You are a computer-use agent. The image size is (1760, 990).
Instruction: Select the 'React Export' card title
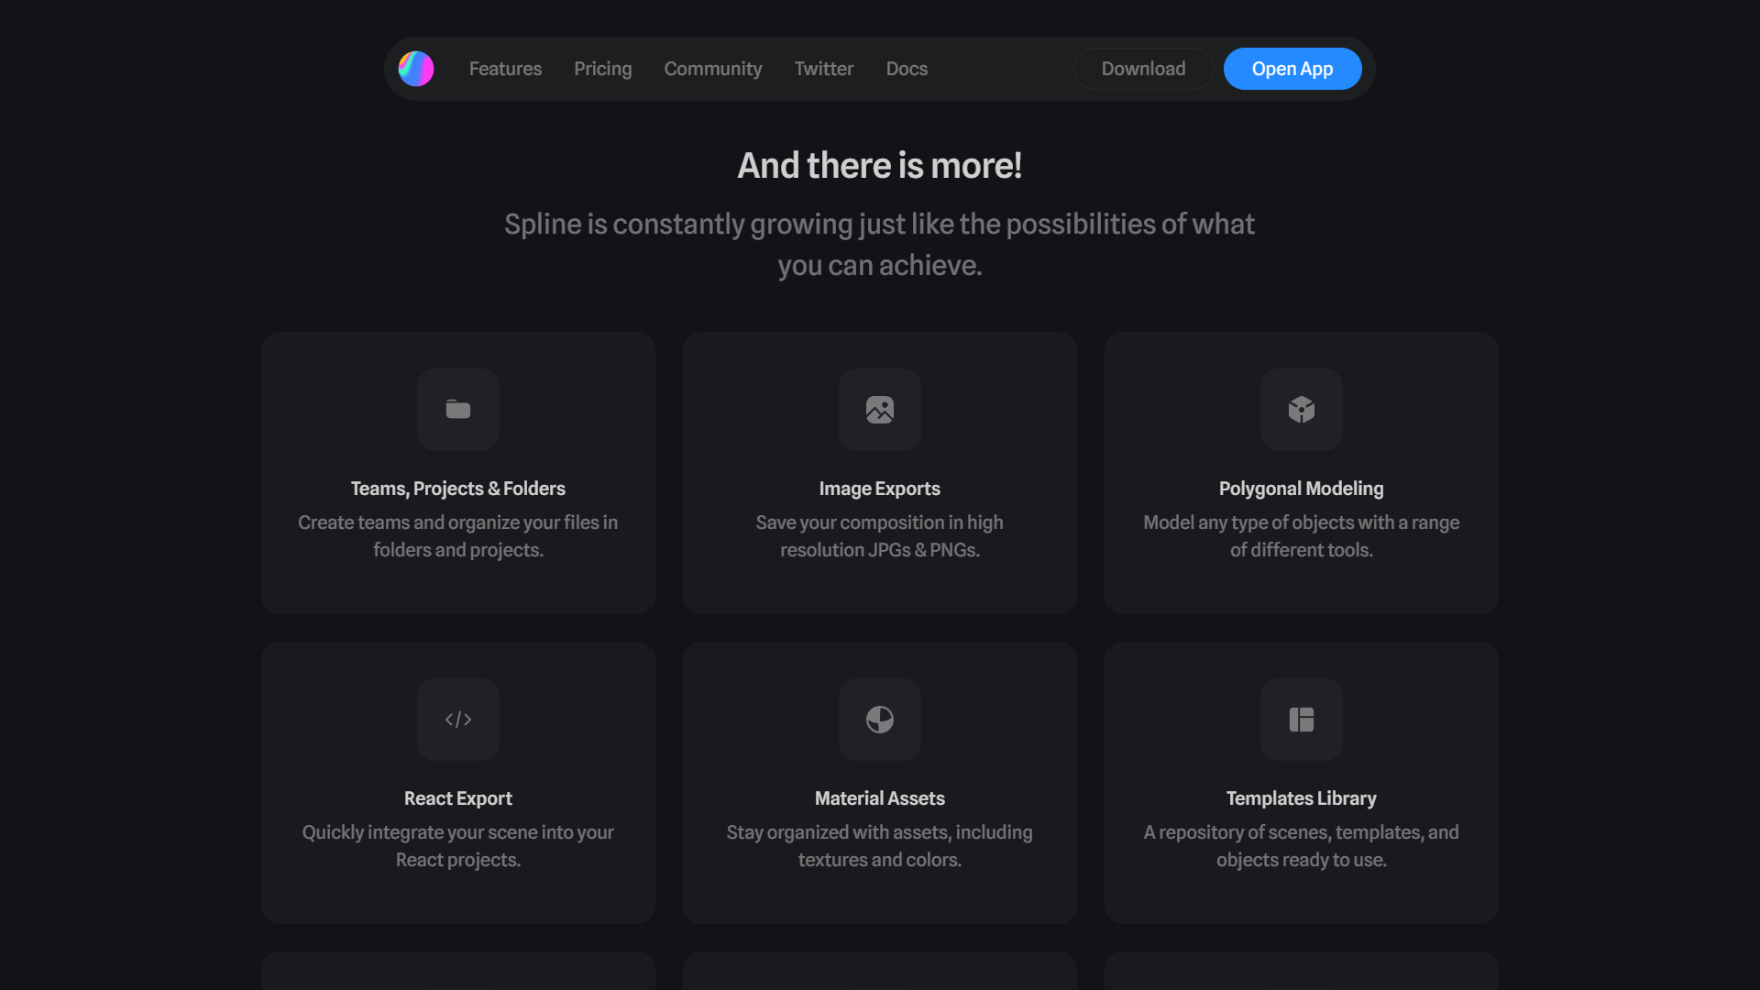[x=458, y=798]
